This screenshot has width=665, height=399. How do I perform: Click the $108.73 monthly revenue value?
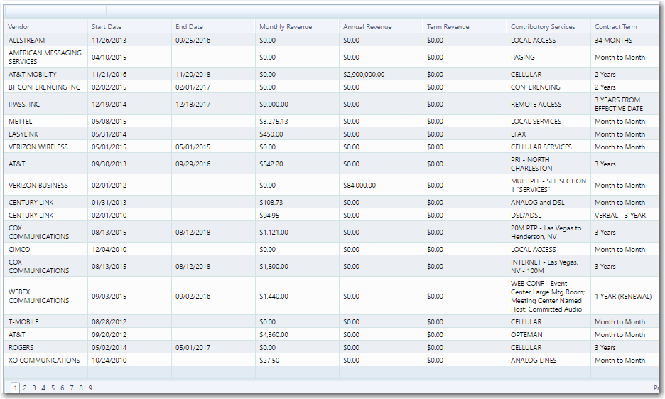click(271, 203)
